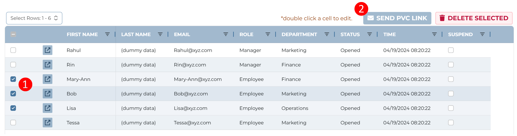Sort by Last Name column header

[136, 34]
